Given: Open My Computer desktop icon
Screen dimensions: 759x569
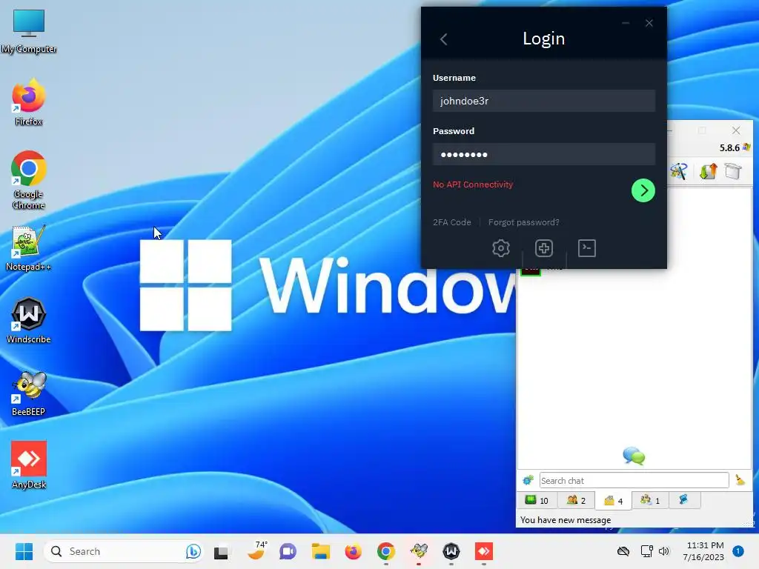Looking at the screenshot, I should point(29,31).
